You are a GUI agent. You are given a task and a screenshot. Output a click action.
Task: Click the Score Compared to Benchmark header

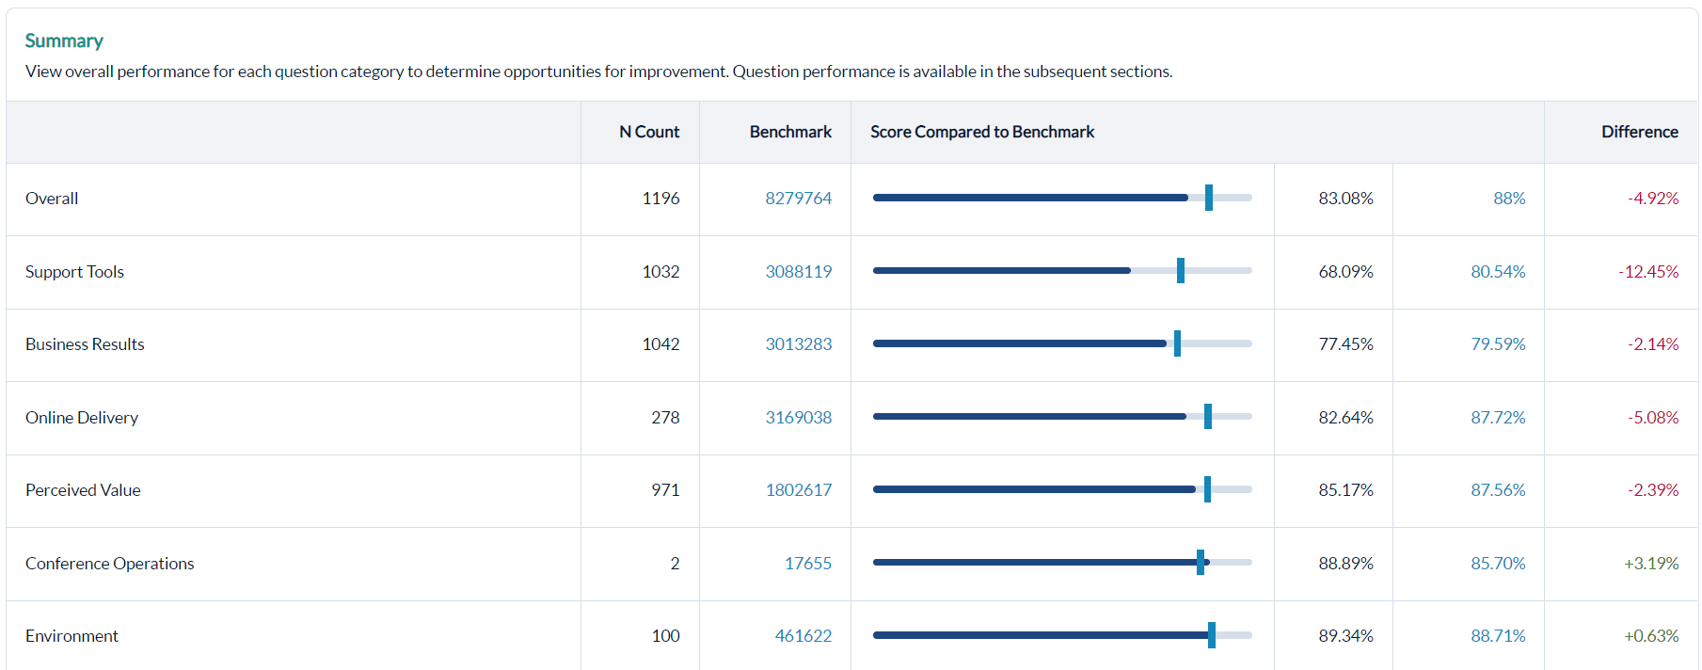(981, 132)
